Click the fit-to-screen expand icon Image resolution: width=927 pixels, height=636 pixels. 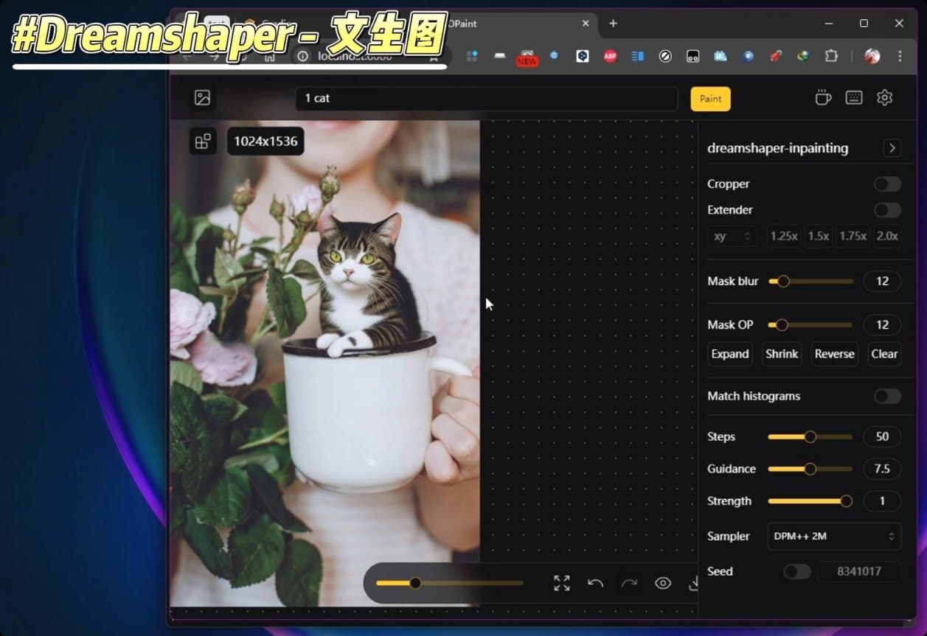click(x=561, y=582)
